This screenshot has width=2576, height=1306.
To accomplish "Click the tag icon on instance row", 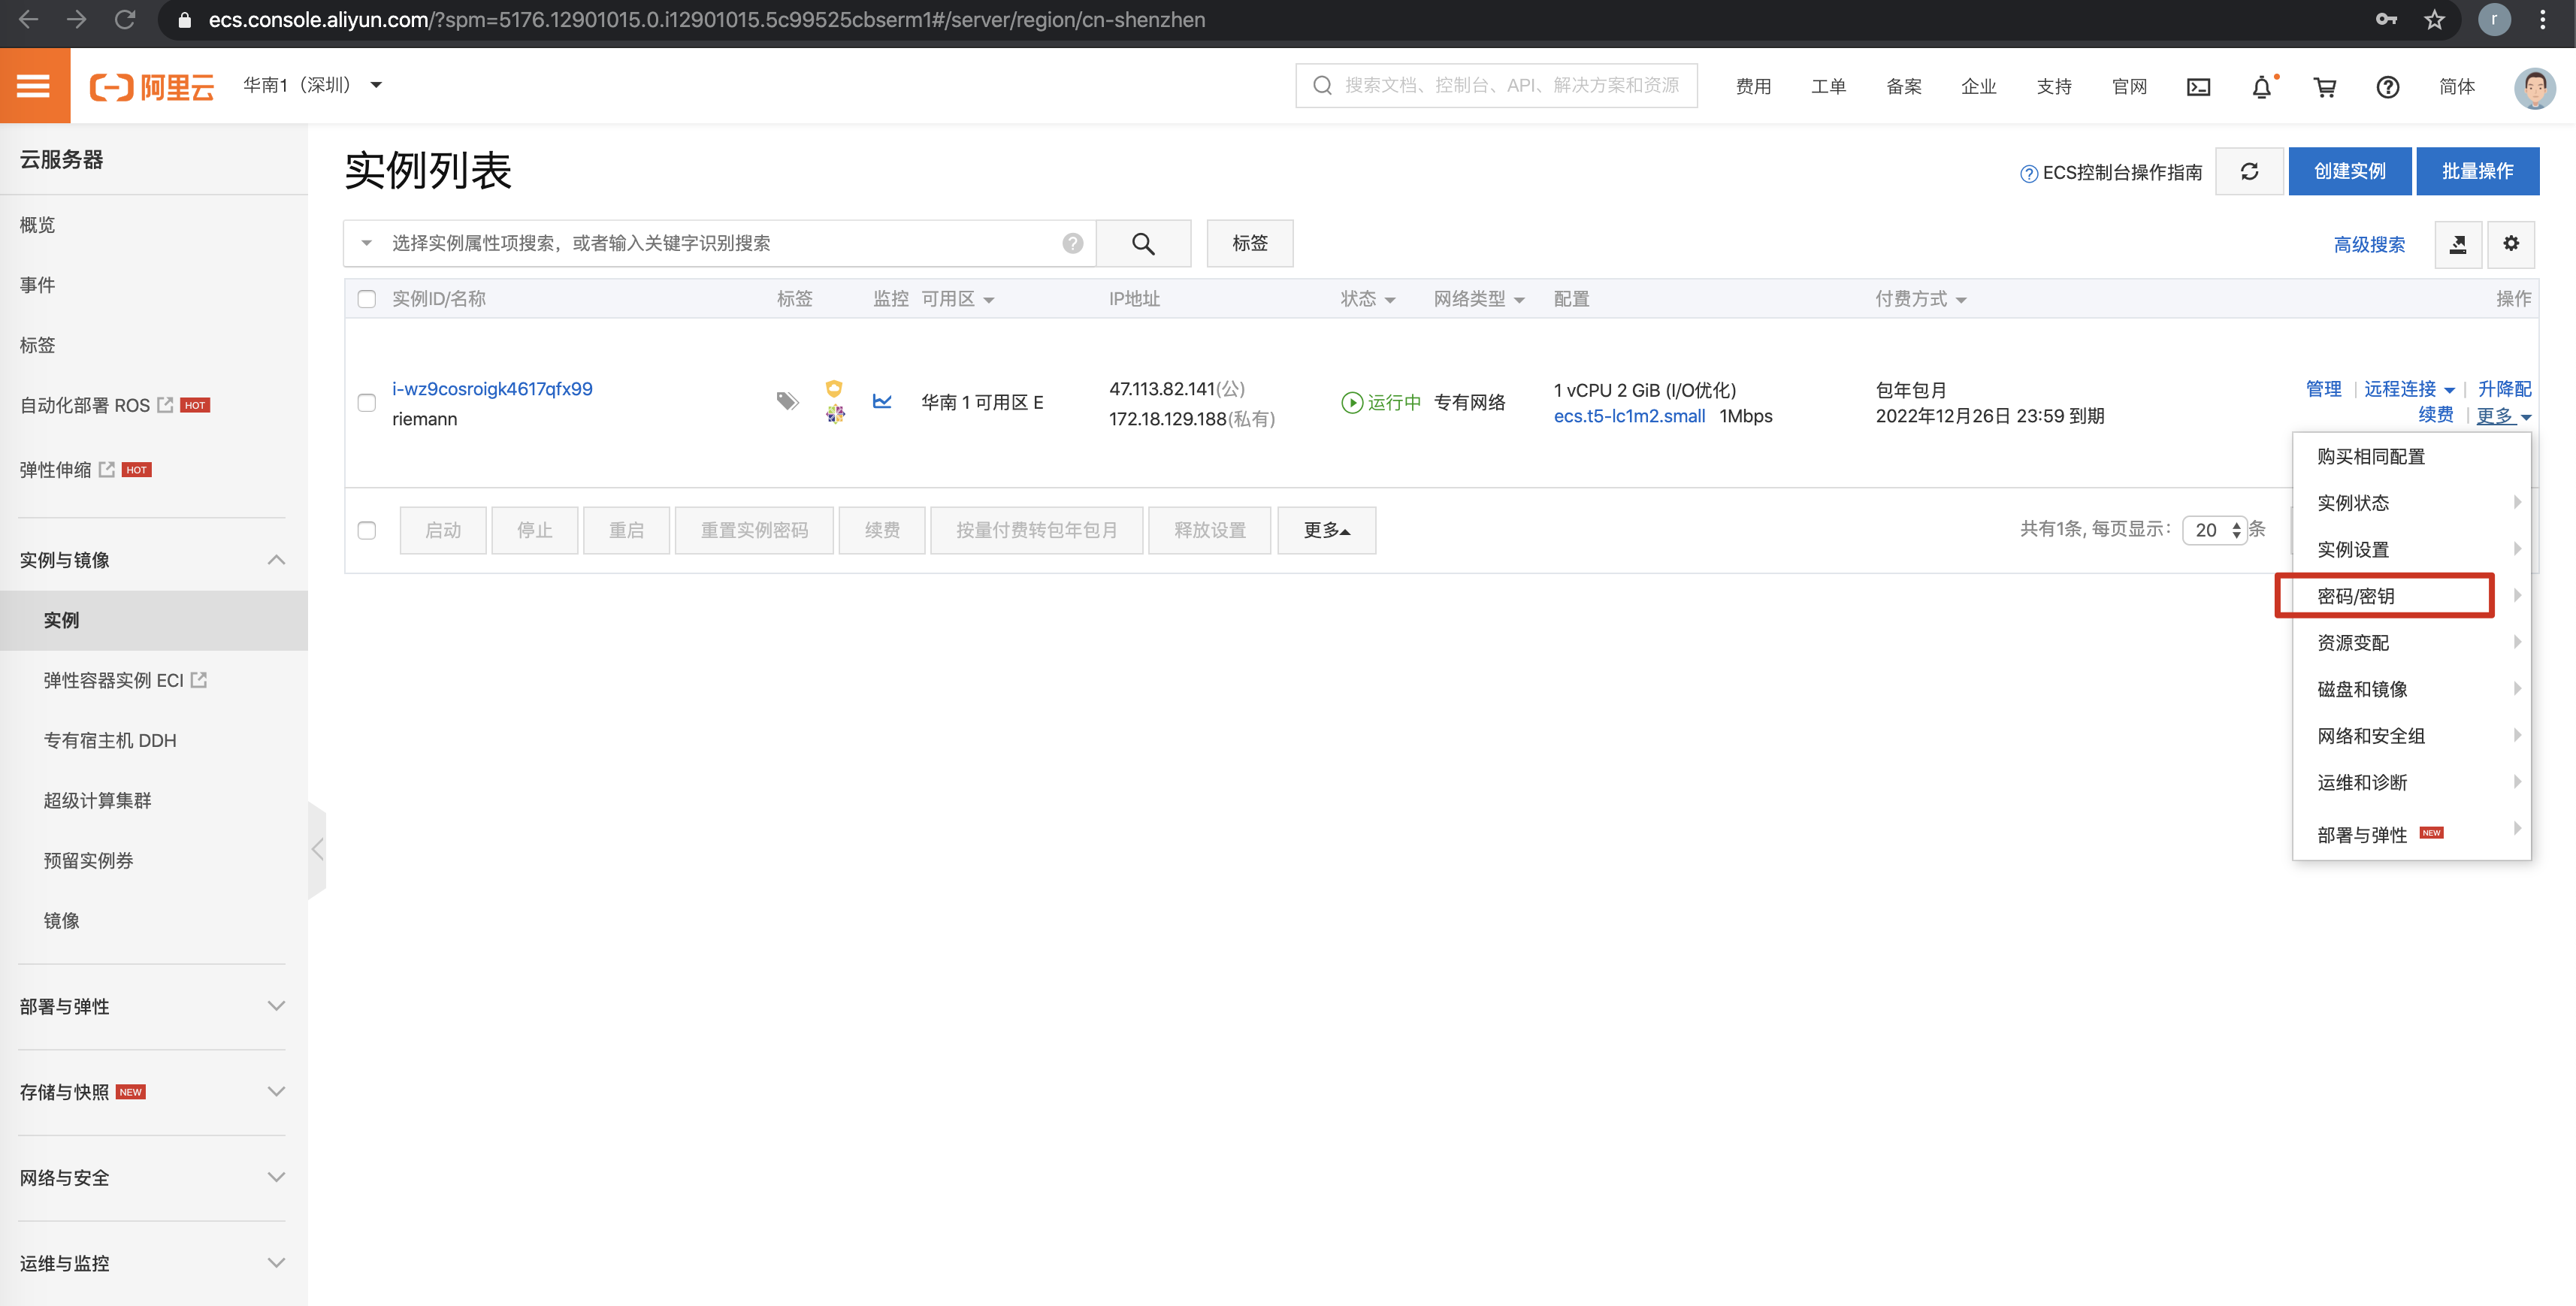I will pyautogui.click(x=787, y=401).
